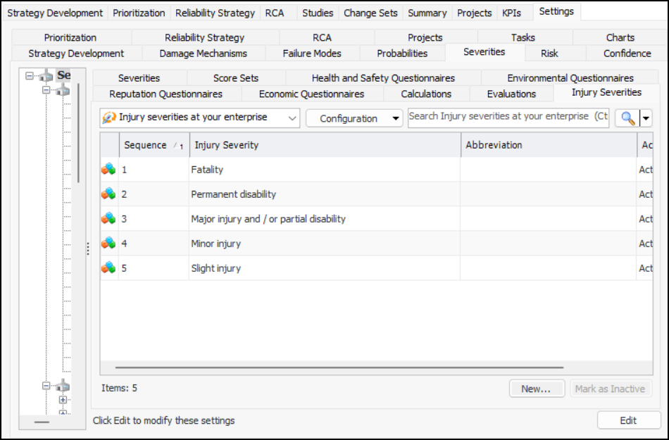This screenshot has height=440, width=669.
Task: Click the magnifying glass search icon
Action: pyautogui.click(x=627, y=118)
